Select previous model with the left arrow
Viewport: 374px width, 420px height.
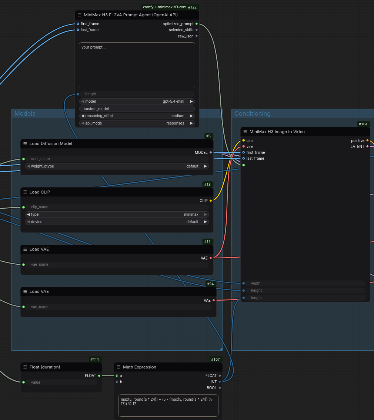click(x=83, y=101)
